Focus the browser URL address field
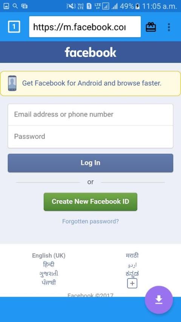The image size is (181, 322). 85,27
